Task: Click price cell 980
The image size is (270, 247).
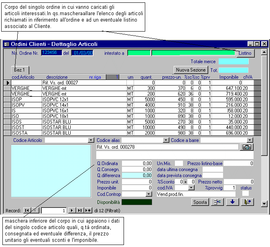Action: [x=170, y=133]
